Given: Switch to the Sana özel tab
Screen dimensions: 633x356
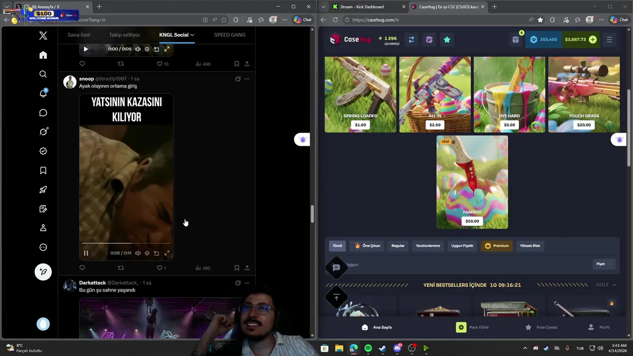Looking at the screenshot, I should (79, 35).
